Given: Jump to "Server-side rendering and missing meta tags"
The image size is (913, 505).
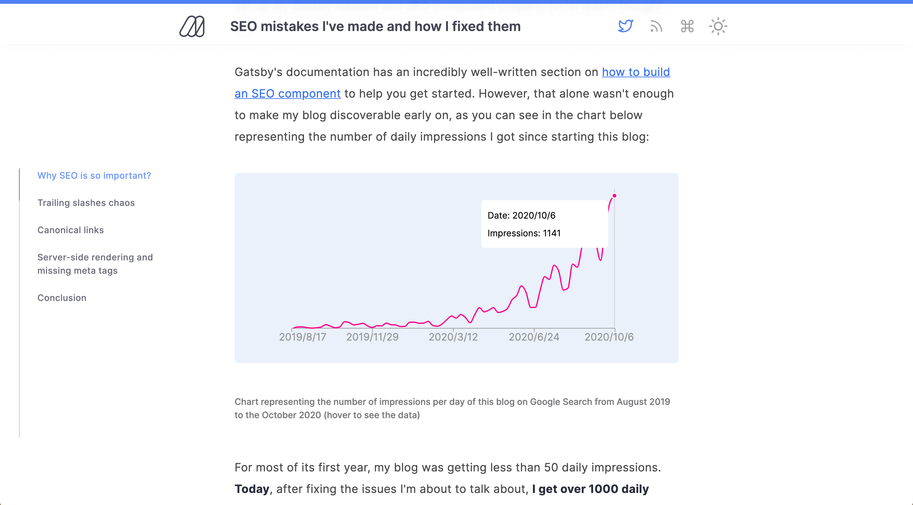Looking at the screenshot, I should [x=95, y=264].
